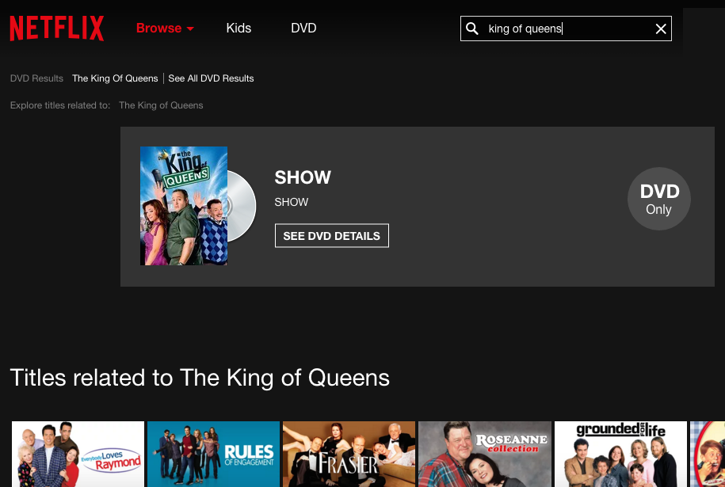Click the Netflix logo

coord(57,29)
